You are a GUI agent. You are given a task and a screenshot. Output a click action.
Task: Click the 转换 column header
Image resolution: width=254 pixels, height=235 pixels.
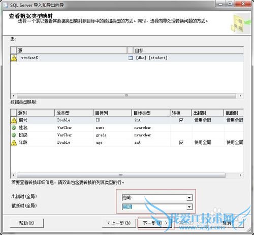[181, 113]
